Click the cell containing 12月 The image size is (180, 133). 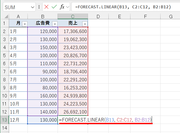(18, 120)
